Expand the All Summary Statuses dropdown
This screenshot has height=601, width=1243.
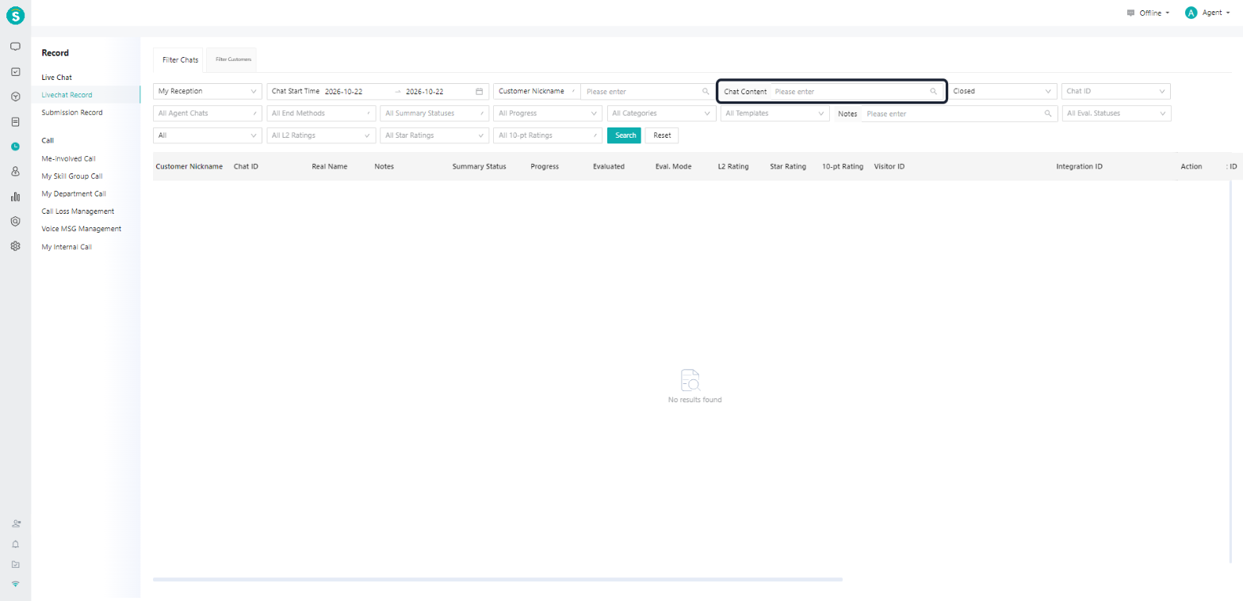(434, 113)
